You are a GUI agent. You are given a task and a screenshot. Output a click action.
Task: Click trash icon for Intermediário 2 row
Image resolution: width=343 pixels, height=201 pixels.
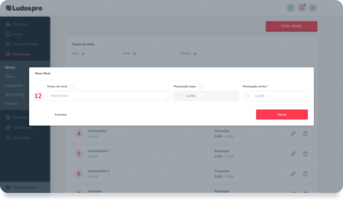tap(305, 154)
